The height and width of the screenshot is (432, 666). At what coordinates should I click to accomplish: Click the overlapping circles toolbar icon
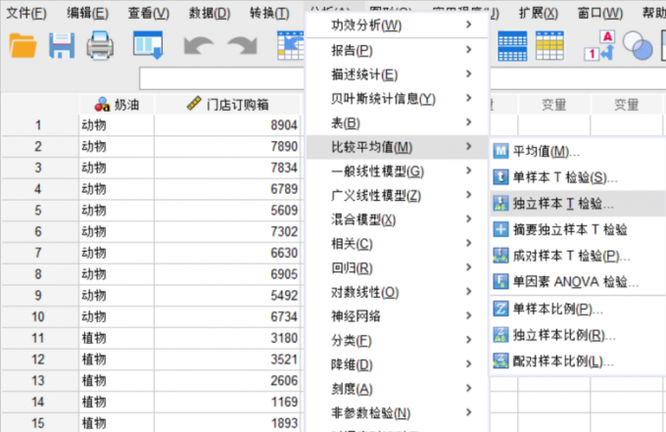click(638, 45)
